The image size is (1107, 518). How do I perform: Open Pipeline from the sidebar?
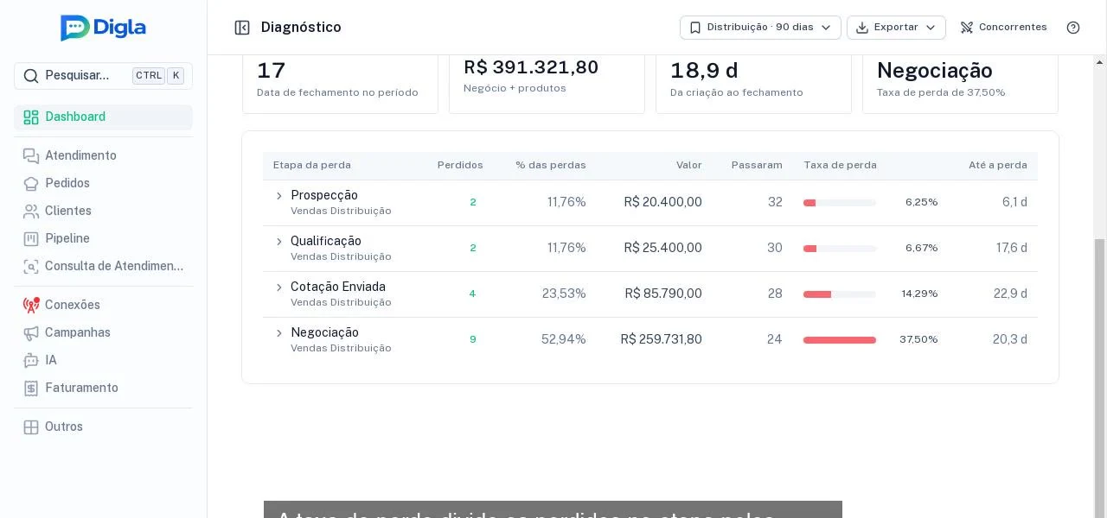click(103, 239)
